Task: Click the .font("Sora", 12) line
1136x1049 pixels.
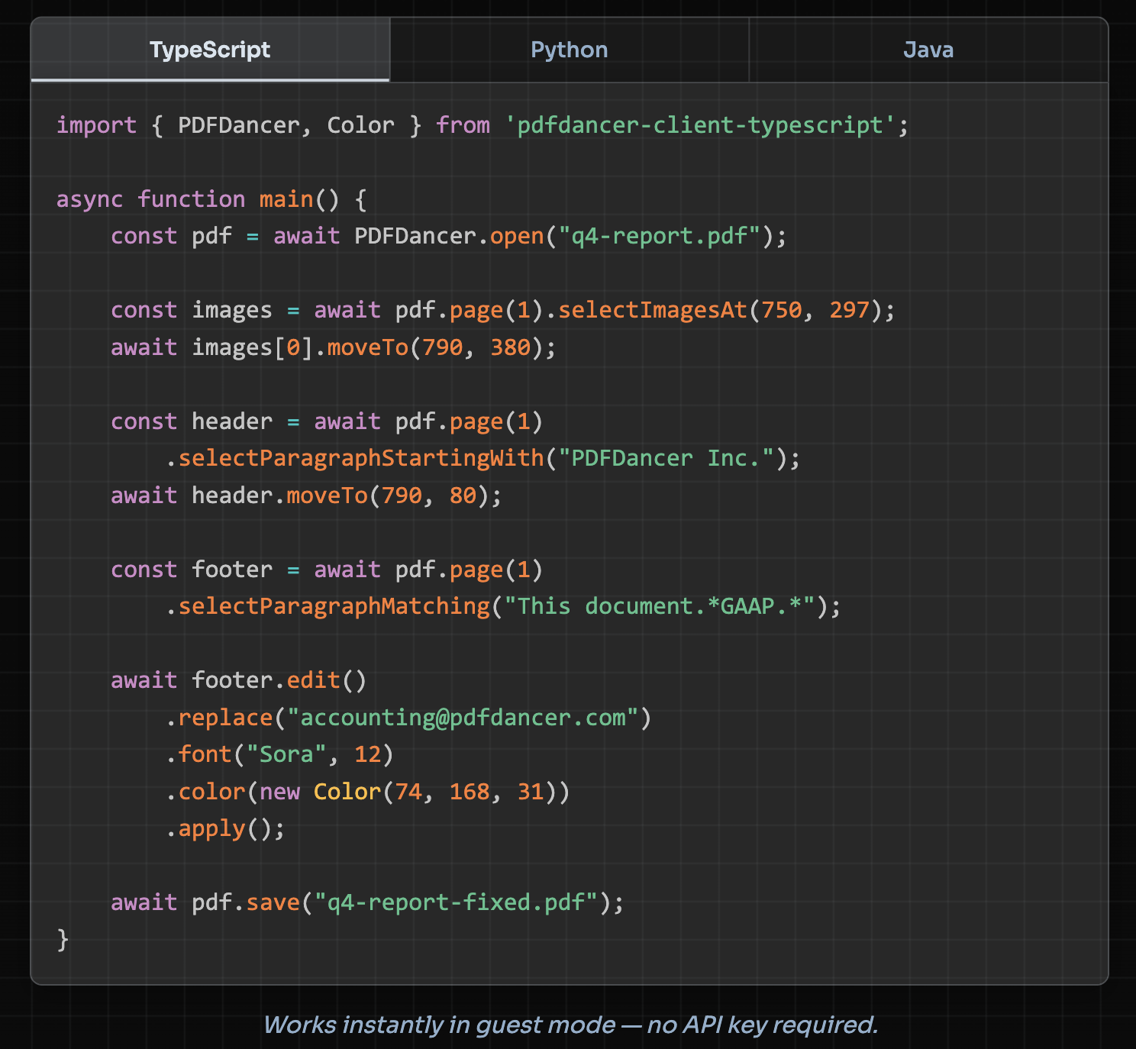Action: 279,755
